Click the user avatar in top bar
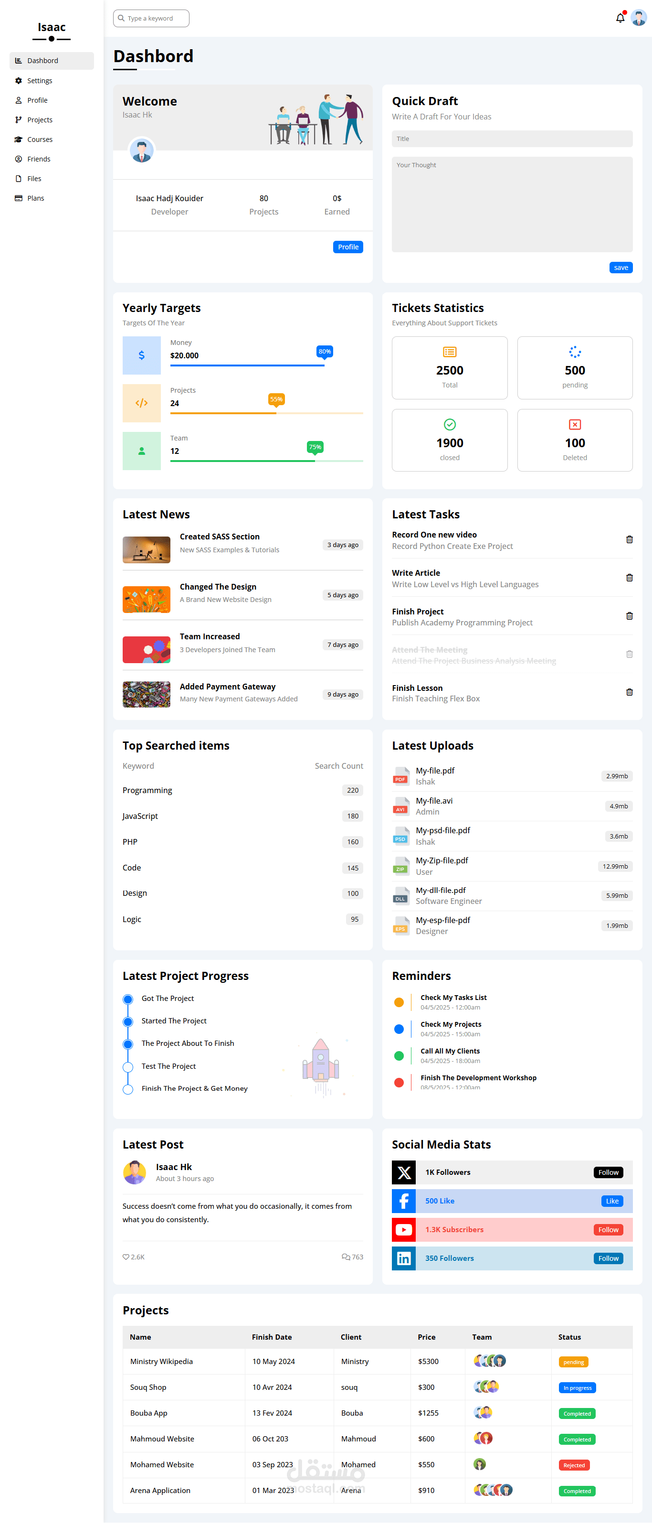The image size is (652, 1526). pyautogui.click(x=638, y=18)
